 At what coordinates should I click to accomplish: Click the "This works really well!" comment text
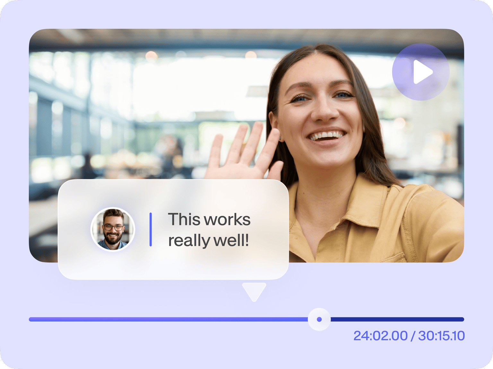tap(209, 230)
